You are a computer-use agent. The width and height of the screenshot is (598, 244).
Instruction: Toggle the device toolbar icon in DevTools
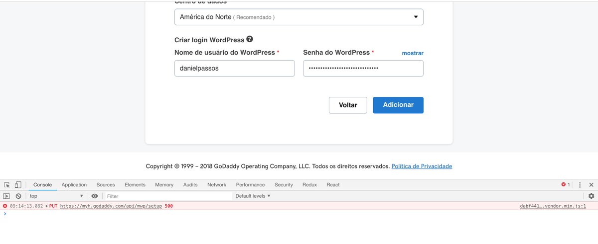pos(18,185)
